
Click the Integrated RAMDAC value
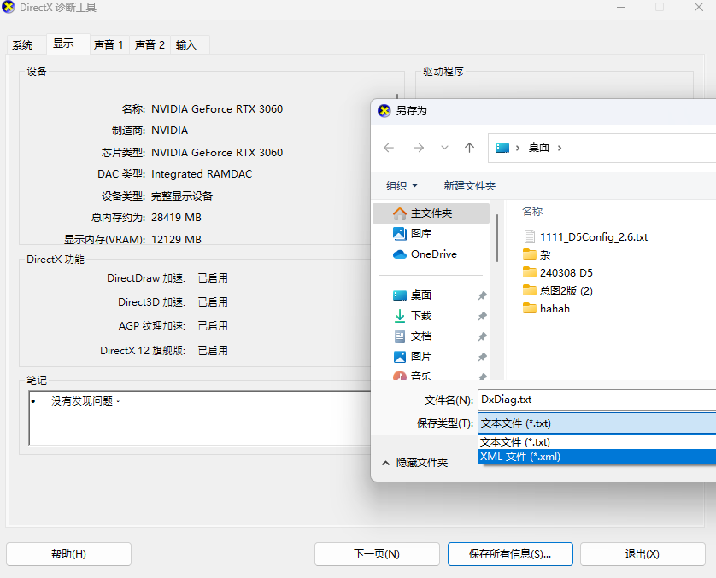[202, 174]
